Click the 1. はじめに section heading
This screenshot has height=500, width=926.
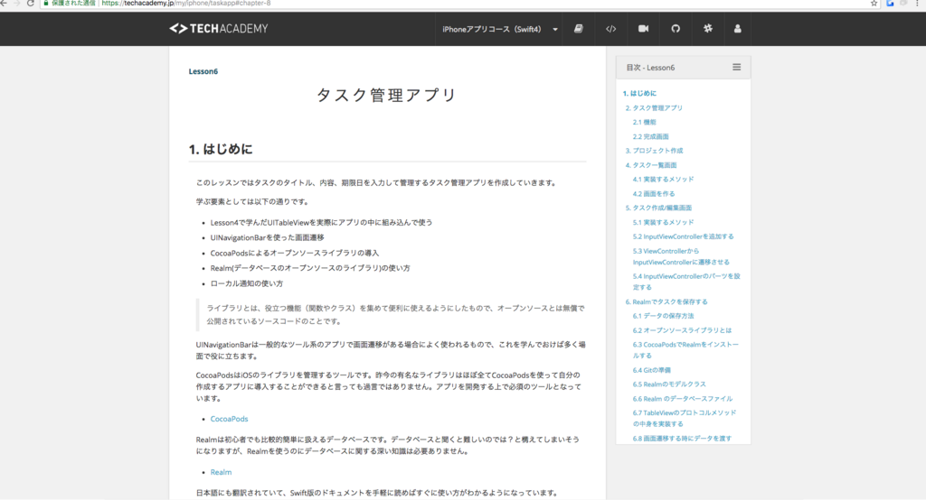[221, 149]
